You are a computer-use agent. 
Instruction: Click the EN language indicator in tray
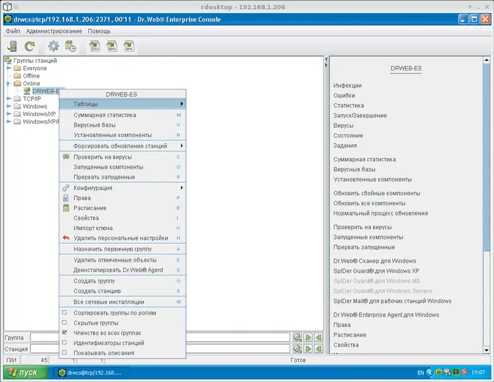pos(421,373)
